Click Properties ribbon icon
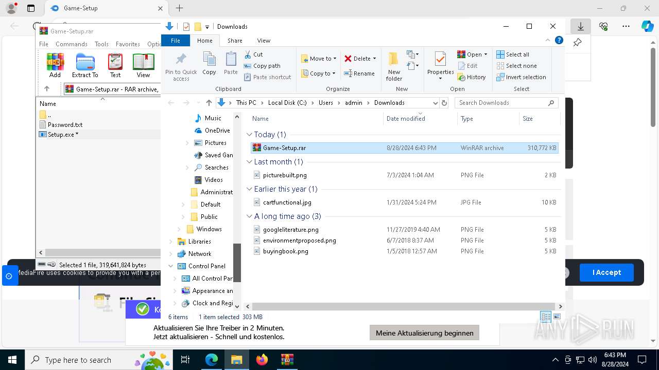The width and height of the screenshot is (659, 370). point(440,65)
